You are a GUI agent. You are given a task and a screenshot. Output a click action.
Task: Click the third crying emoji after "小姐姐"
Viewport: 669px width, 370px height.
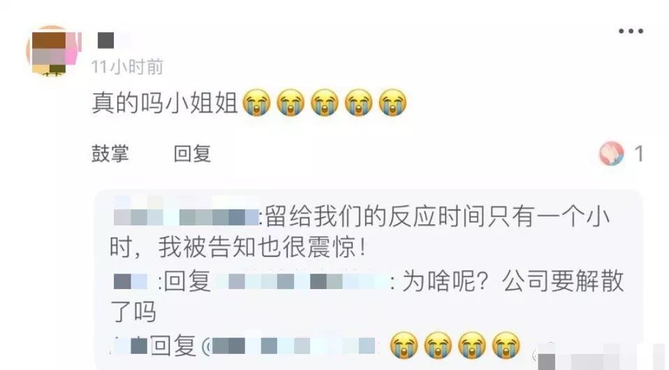pyautogui.click(x=325, y=103)
